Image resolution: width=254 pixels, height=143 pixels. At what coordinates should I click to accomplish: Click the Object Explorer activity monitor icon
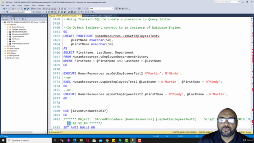[x=26, y=19]
